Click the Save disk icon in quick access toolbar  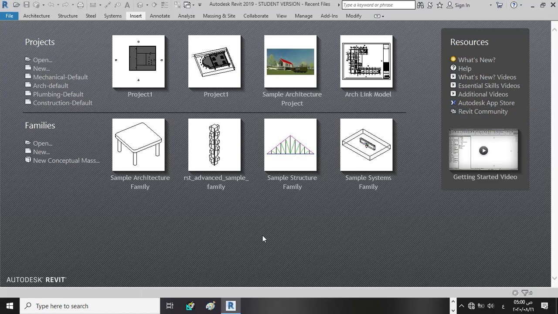[27, 5]
